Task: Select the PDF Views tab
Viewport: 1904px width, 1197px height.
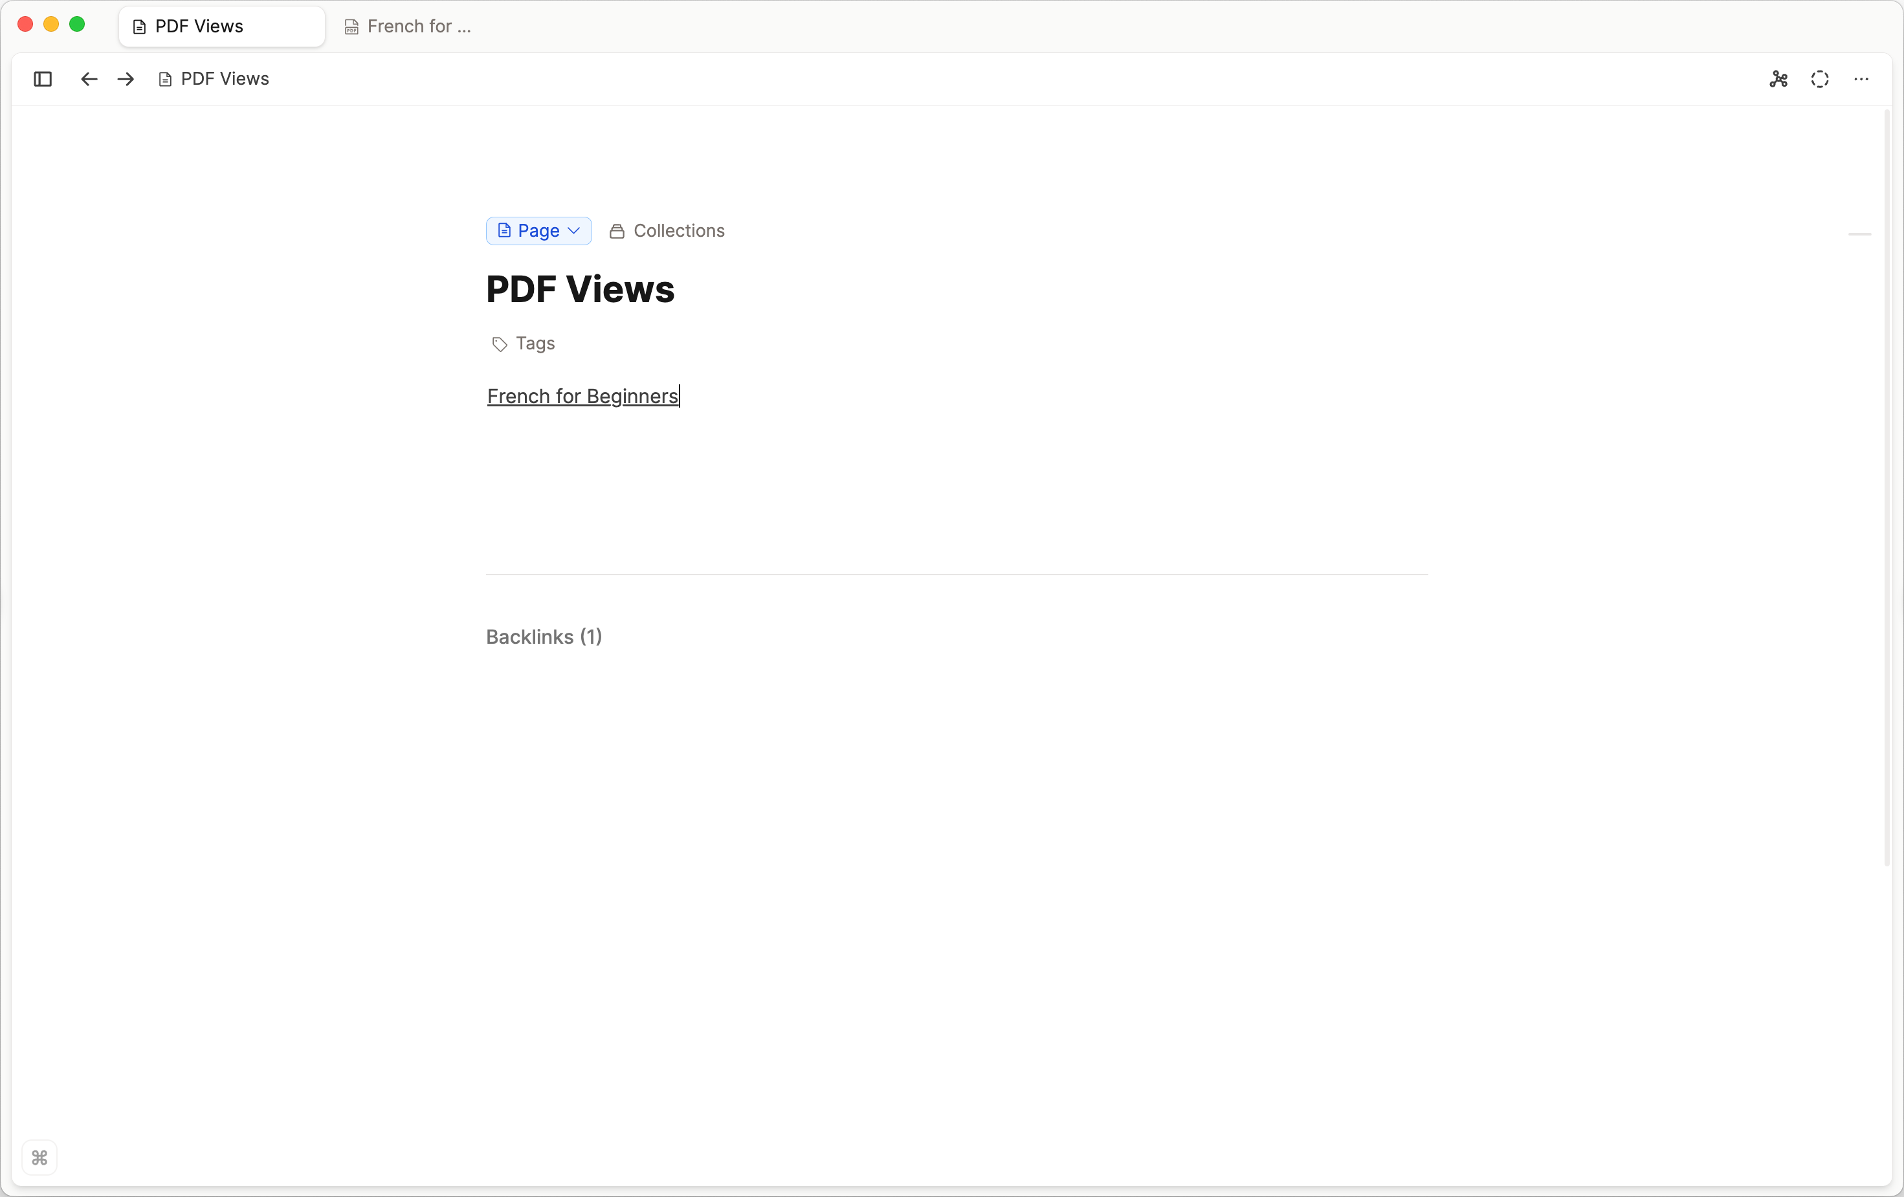Action: 221,26
